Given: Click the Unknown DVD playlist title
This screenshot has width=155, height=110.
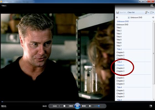Looking at the screenshot, I should 136,17.
